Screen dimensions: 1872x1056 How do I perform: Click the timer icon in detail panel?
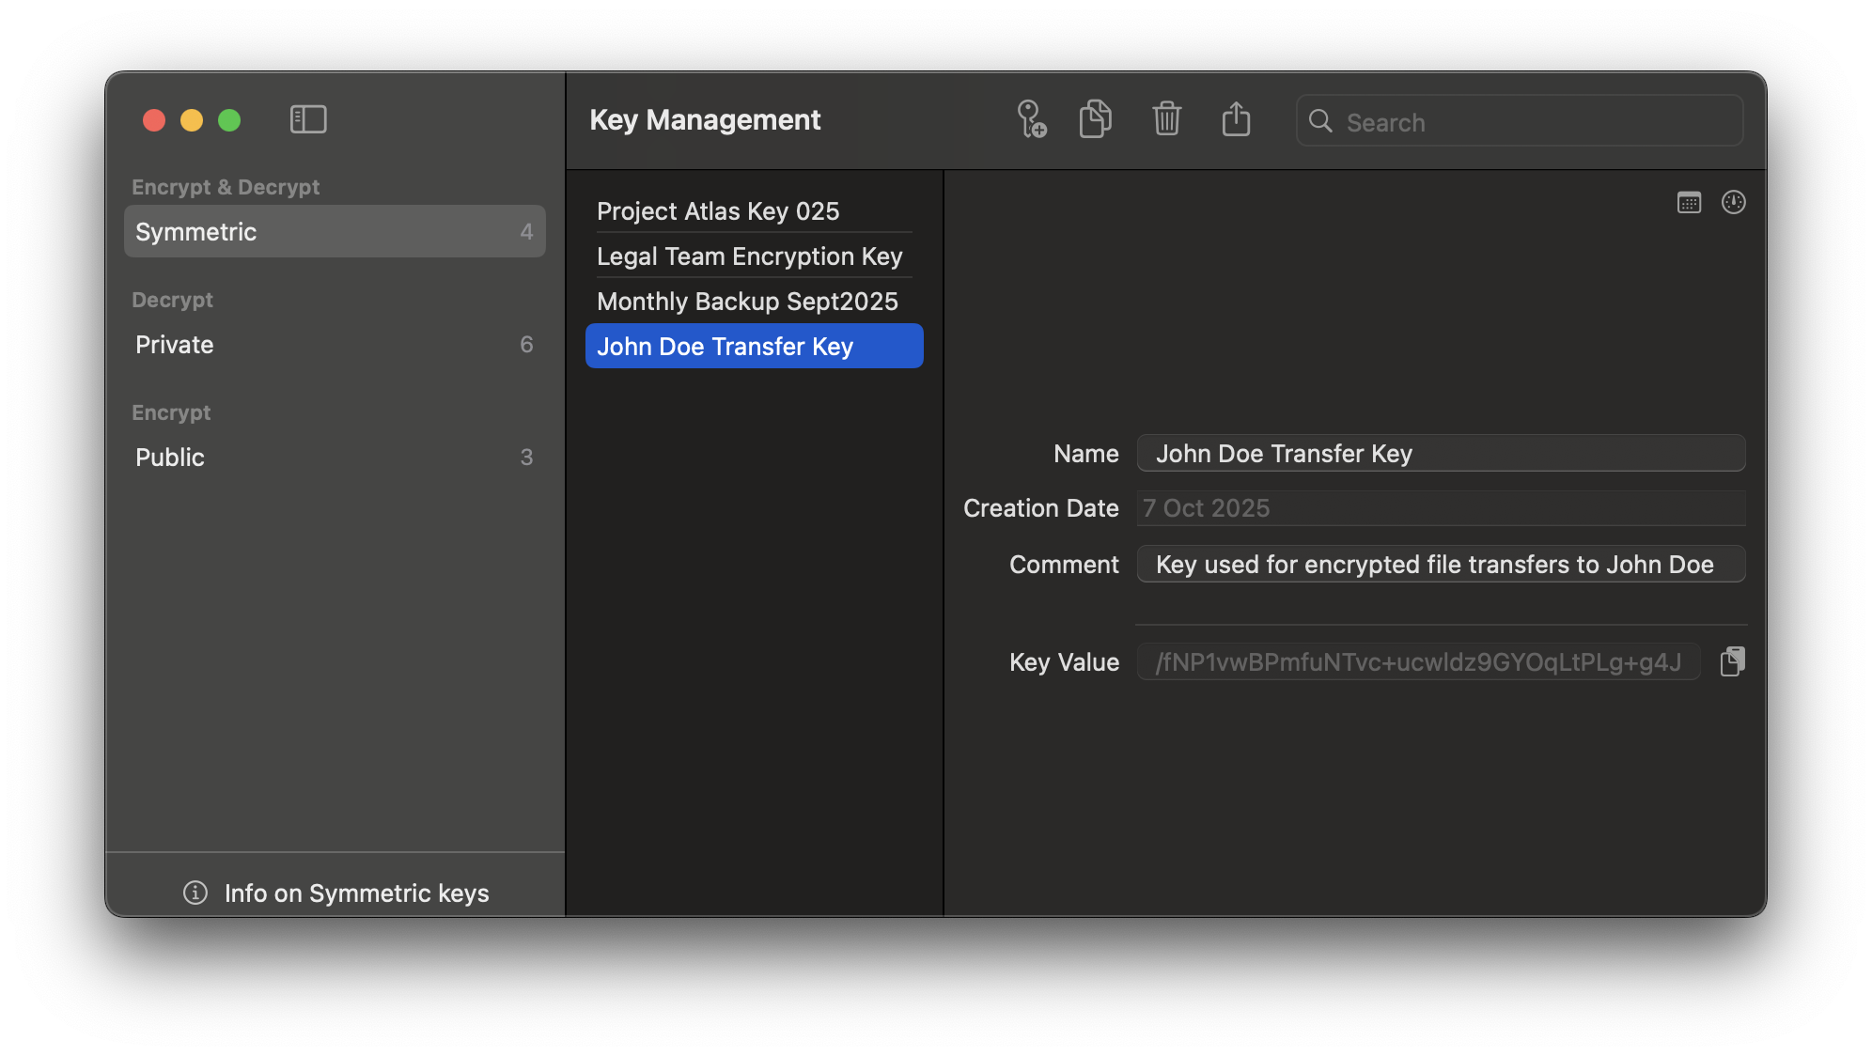[1734, 202]
